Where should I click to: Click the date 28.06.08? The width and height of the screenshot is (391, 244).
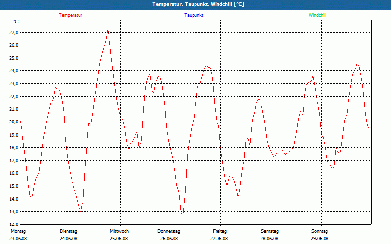[x=269, y=239]
